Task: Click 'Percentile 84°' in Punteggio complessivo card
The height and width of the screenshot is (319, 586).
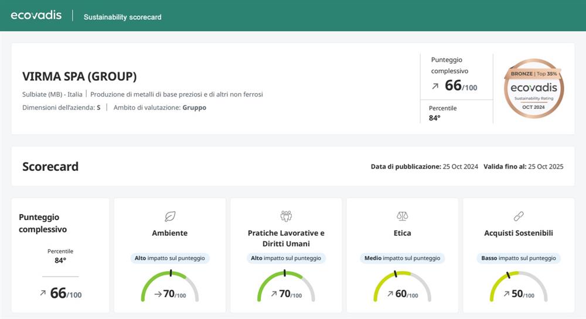Action: [60, 256]
